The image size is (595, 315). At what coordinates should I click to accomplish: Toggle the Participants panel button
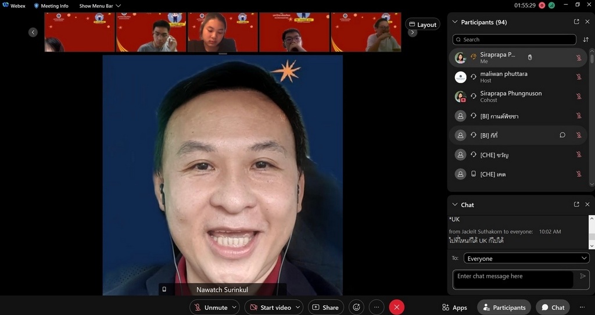[x=503, y=307]
